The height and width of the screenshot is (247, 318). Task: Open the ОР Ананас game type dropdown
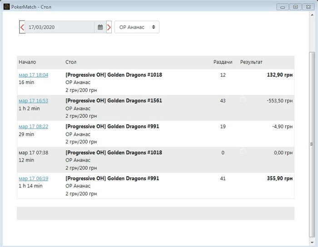[x=137, y=27]
